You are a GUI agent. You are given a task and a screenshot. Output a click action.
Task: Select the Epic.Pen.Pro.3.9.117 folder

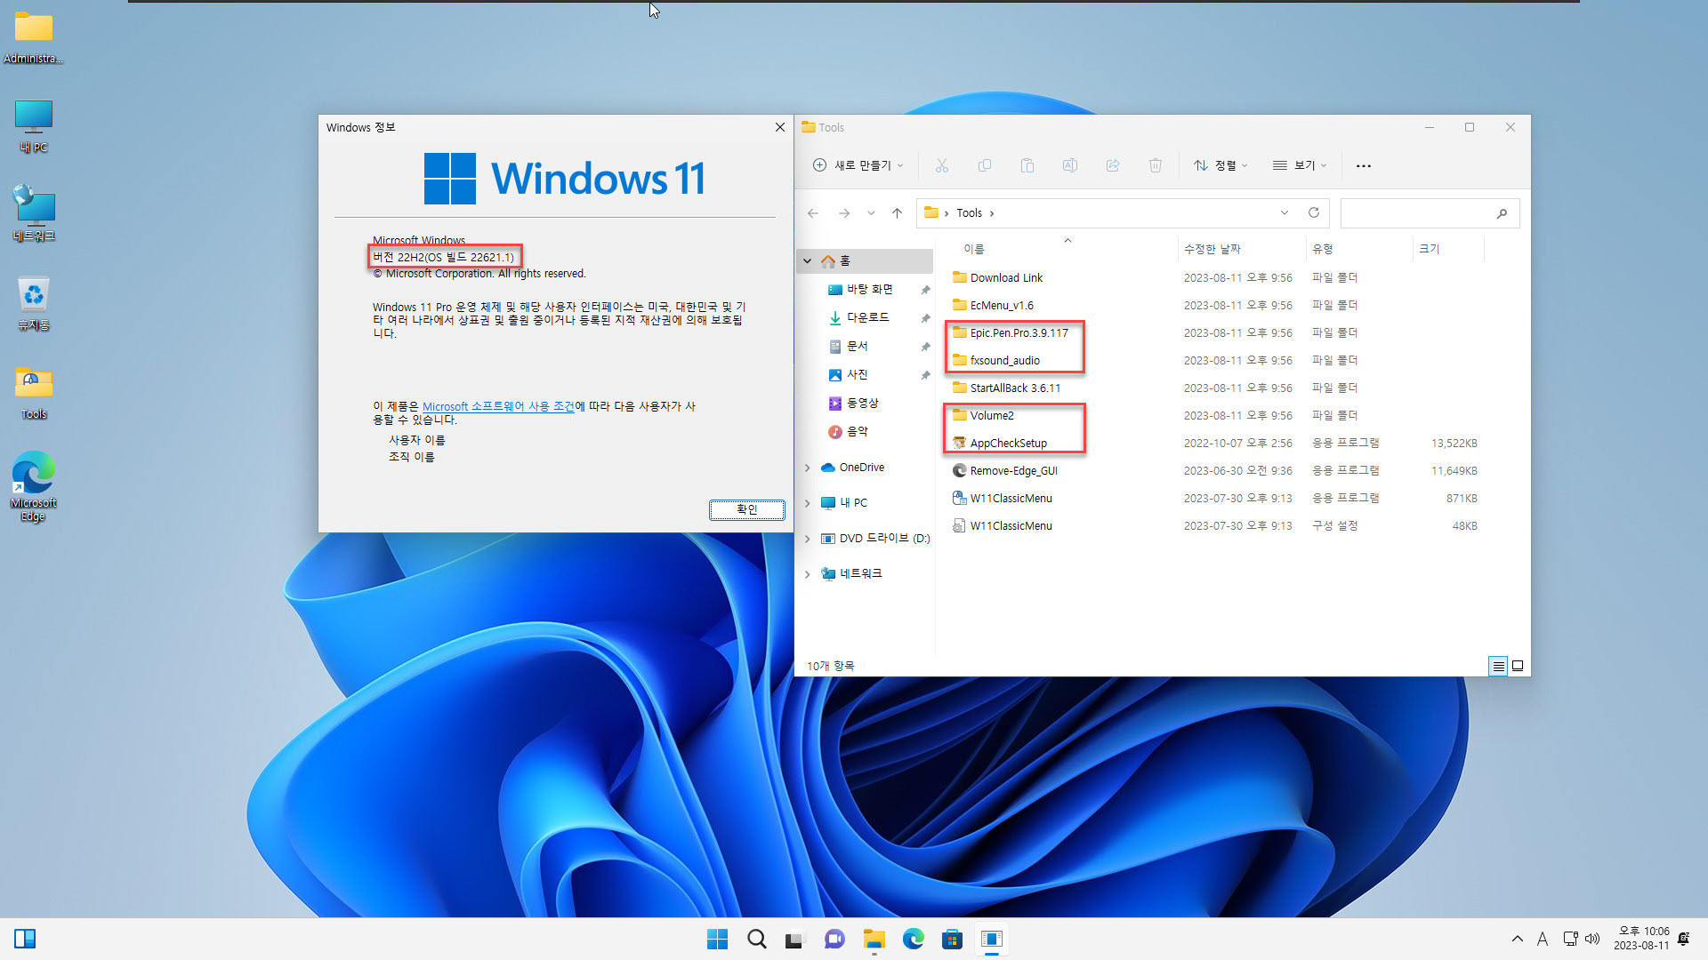[1019, 332]
